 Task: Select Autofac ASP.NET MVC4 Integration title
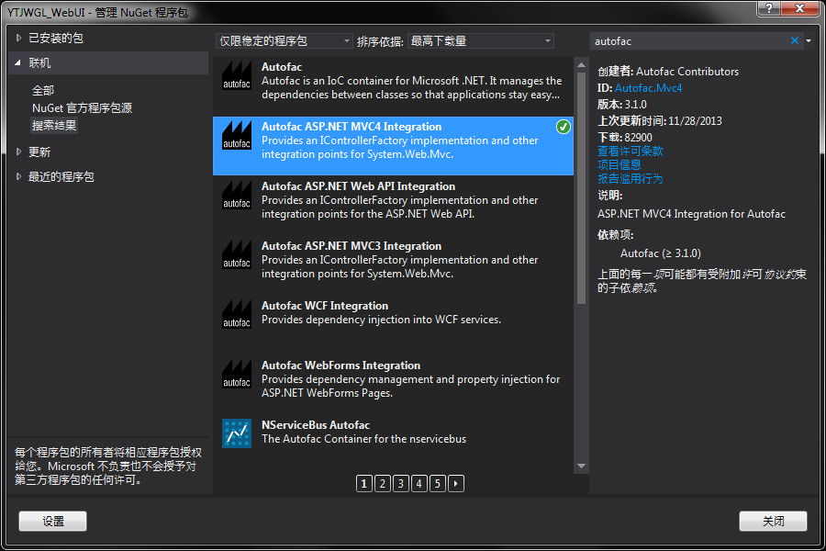[352, 127]
